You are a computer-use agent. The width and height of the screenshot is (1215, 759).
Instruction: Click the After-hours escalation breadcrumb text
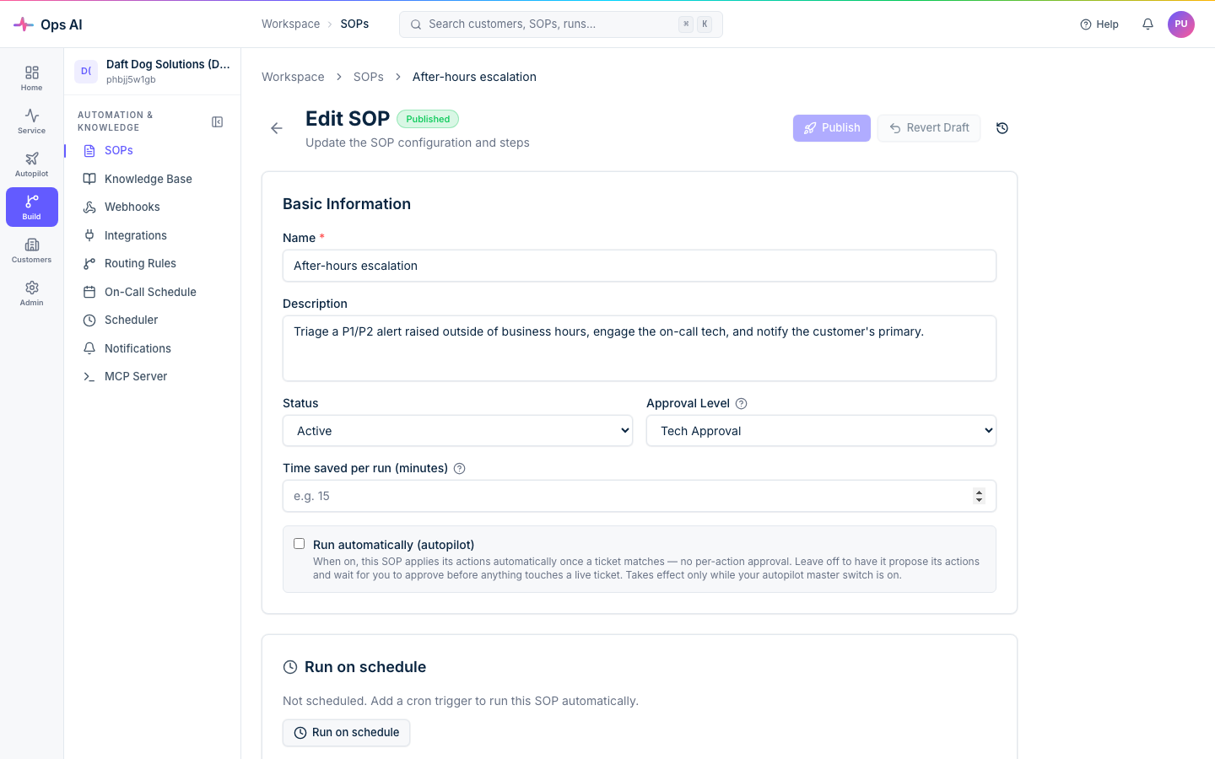[x=474, y=77]
